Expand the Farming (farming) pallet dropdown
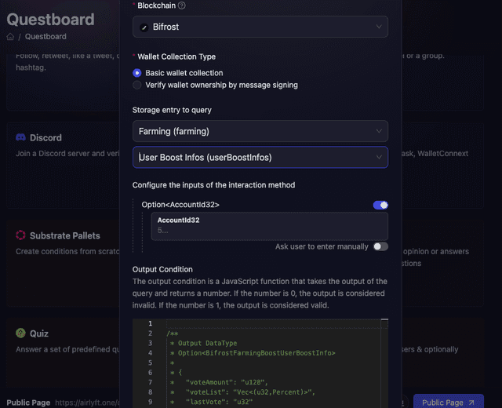 click(x=260, y=131)
